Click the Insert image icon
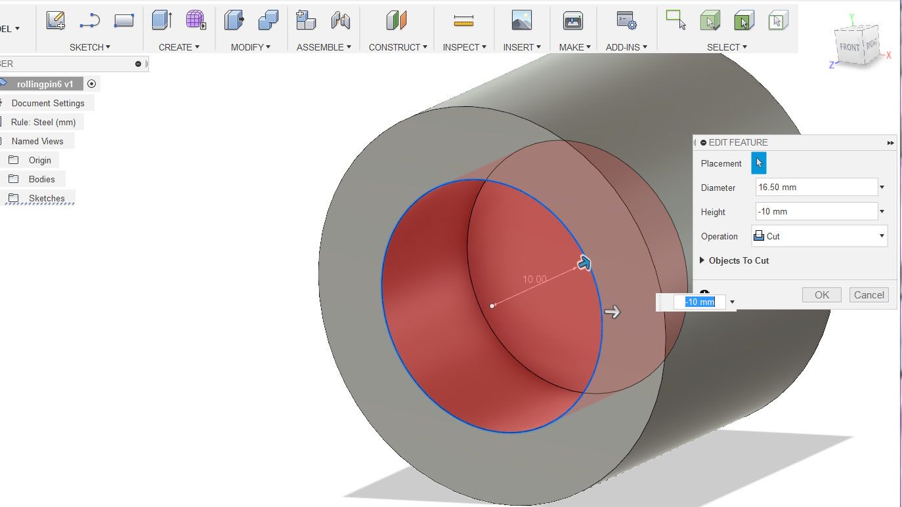Viewport: 902px width, 507px height. pos(521,21)
